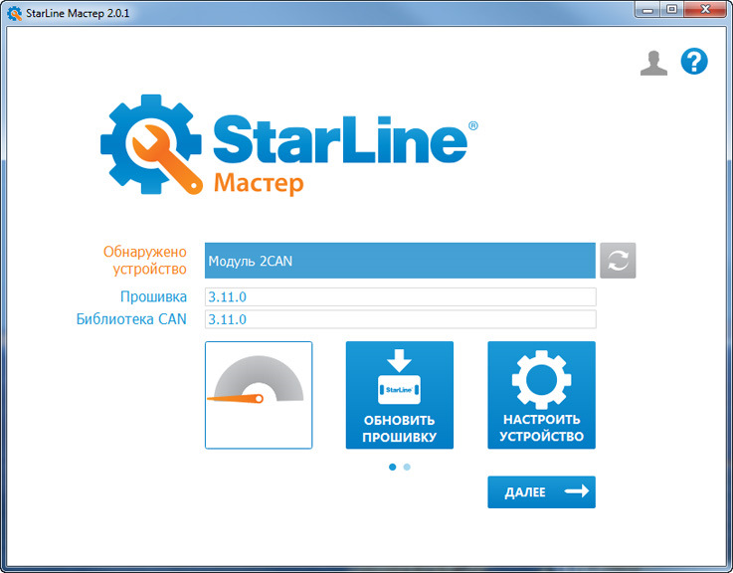The image size is (733, 573).
Task: Open help via the question mark icon
Action: 694,62
